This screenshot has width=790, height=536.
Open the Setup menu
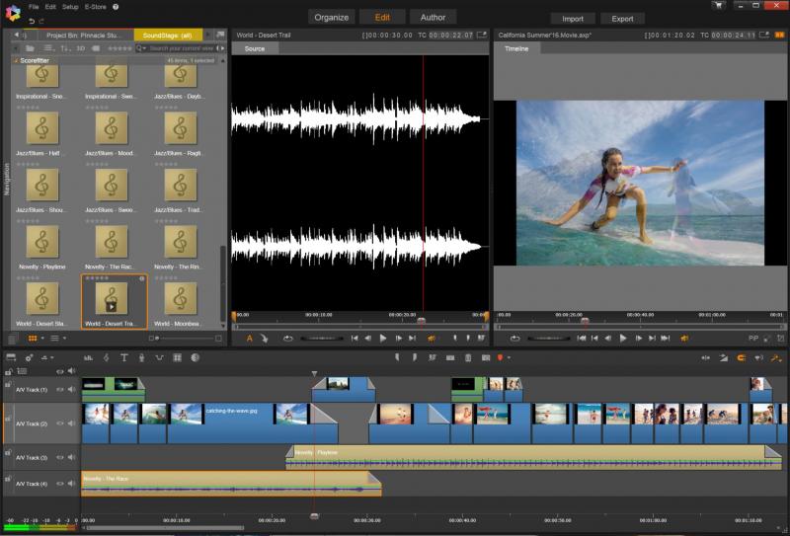click(70, 7)
